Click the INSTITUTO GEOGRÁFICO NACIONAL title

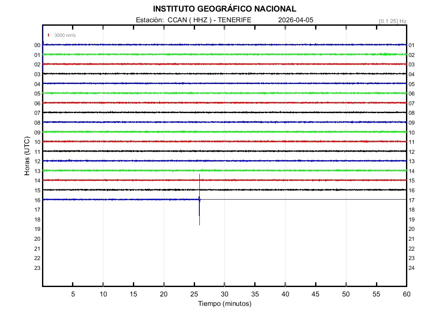(224, 9)
